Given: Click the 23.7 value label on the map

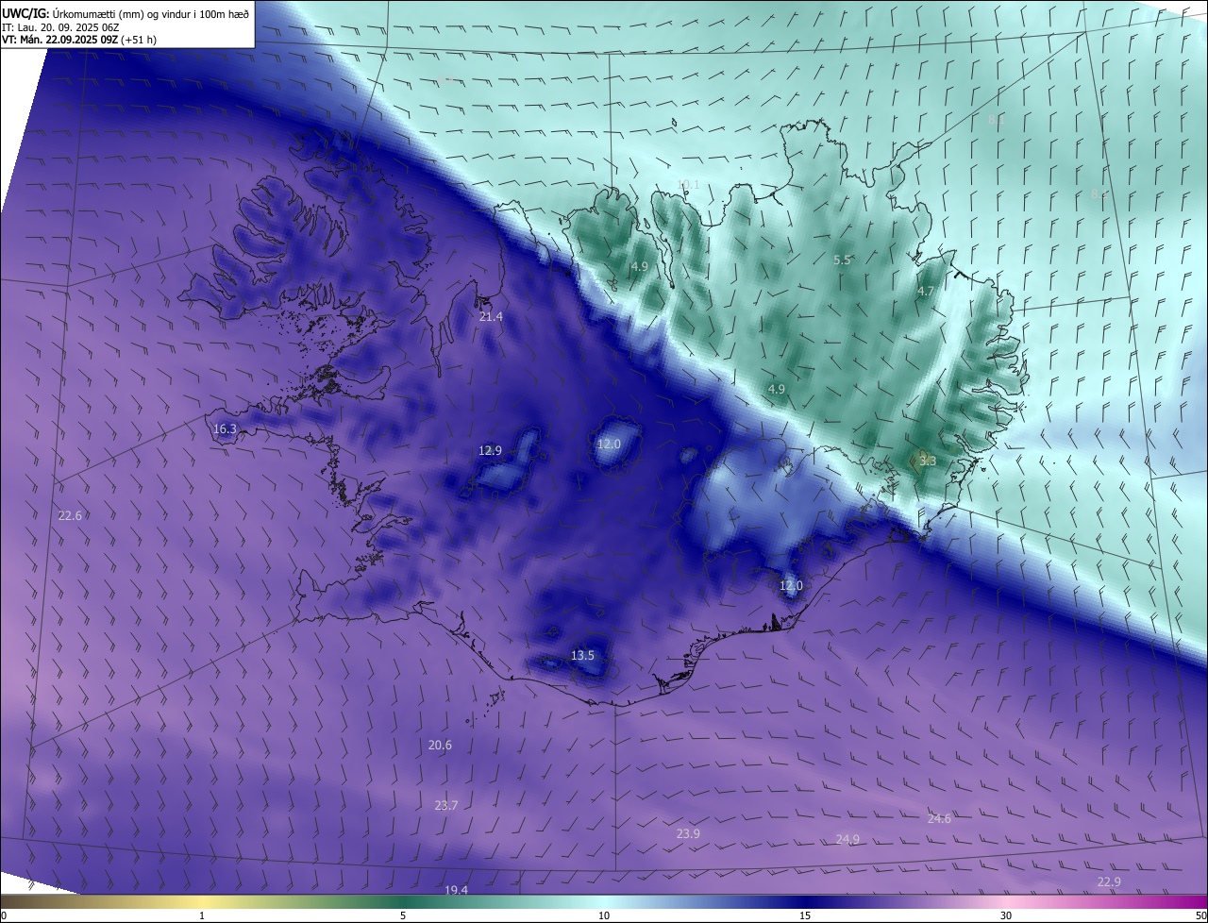Looking at the screenshot, I should click(x=445, y=805).
